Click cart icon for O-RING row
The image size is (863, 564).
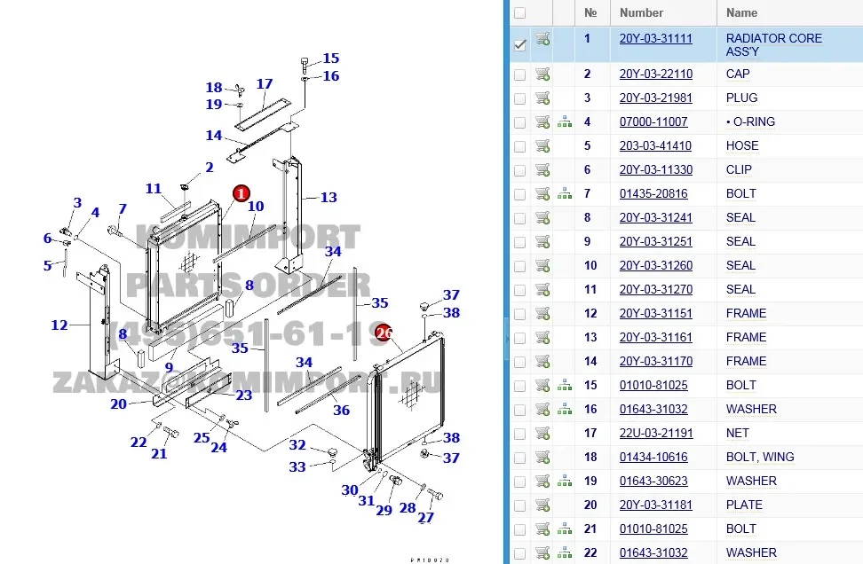point(542,121)
